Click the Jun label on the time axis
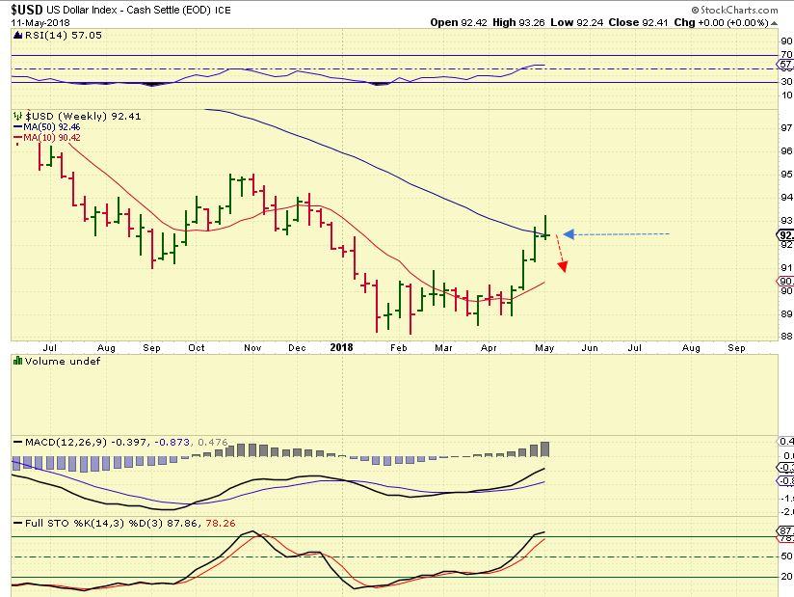Image resolution: width=794 pixels, height=597 pixels. 590,347
